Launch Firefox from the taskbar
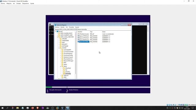This screenshot has height=110, width=196. tap(32, 108)
